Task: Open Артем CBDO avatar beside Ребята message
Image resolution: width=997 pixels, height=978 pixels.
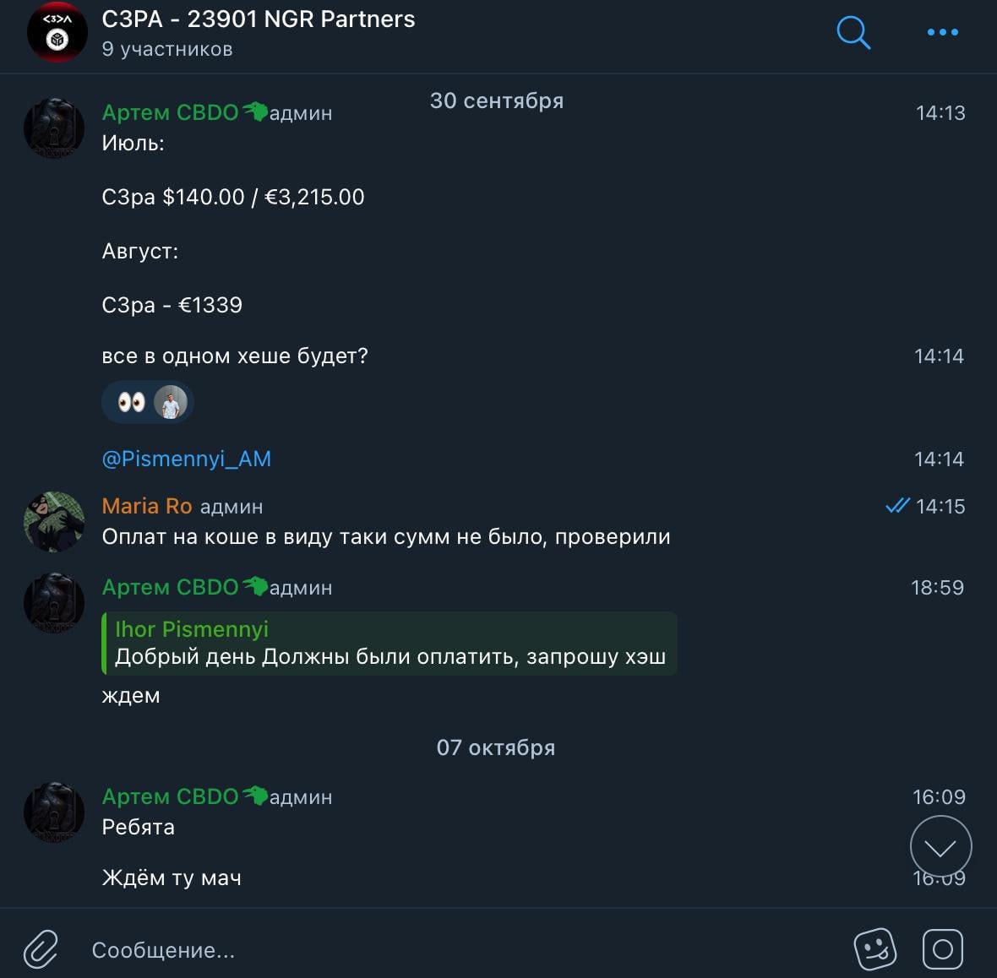Action: [54, 812]
